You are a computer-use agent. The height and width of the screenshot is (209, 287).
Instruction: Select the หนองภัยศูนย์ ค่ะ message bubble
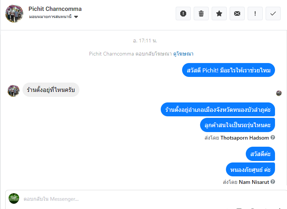[x=251, y=169]
